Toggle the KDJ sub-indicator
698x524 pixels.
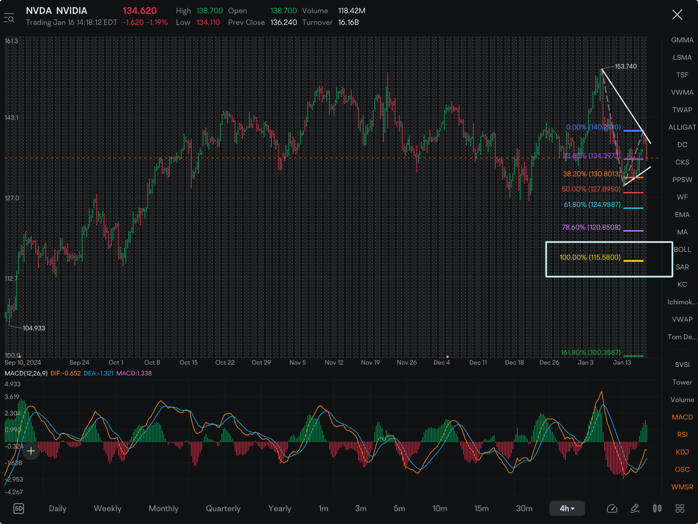point(682,452)
